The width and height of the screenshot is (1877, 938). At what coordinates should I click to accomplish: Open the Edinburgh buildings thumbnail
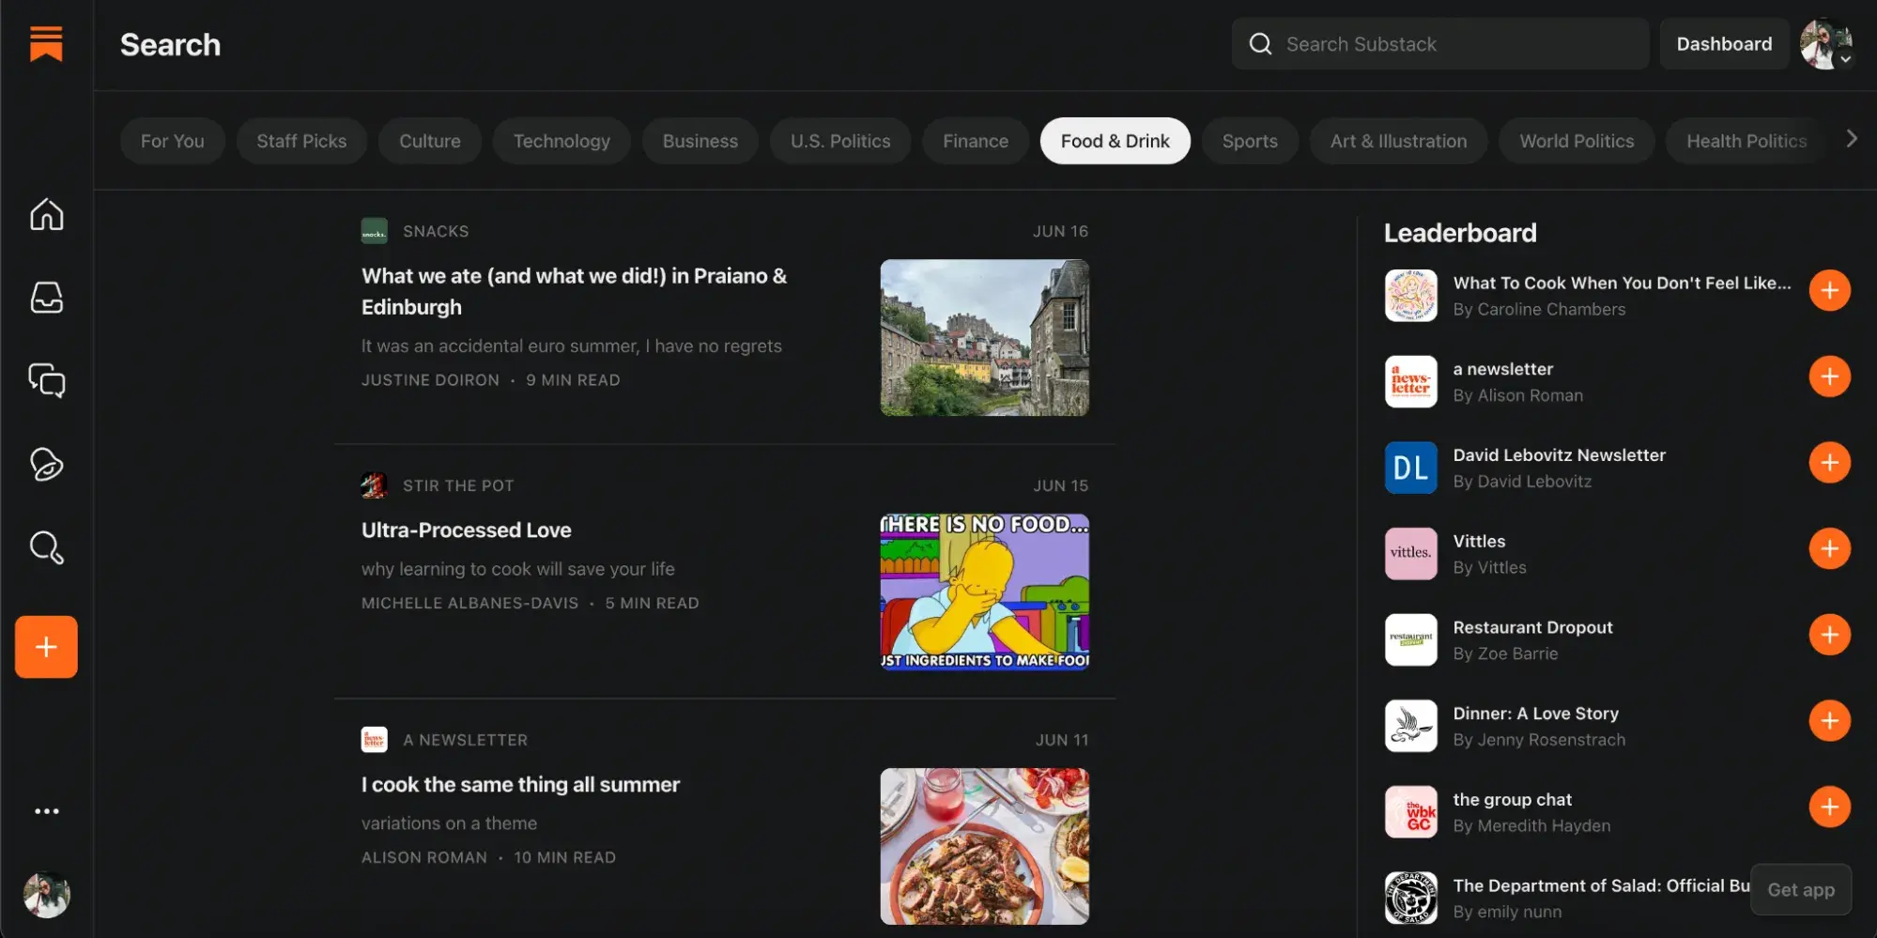[x=984, y=338]
